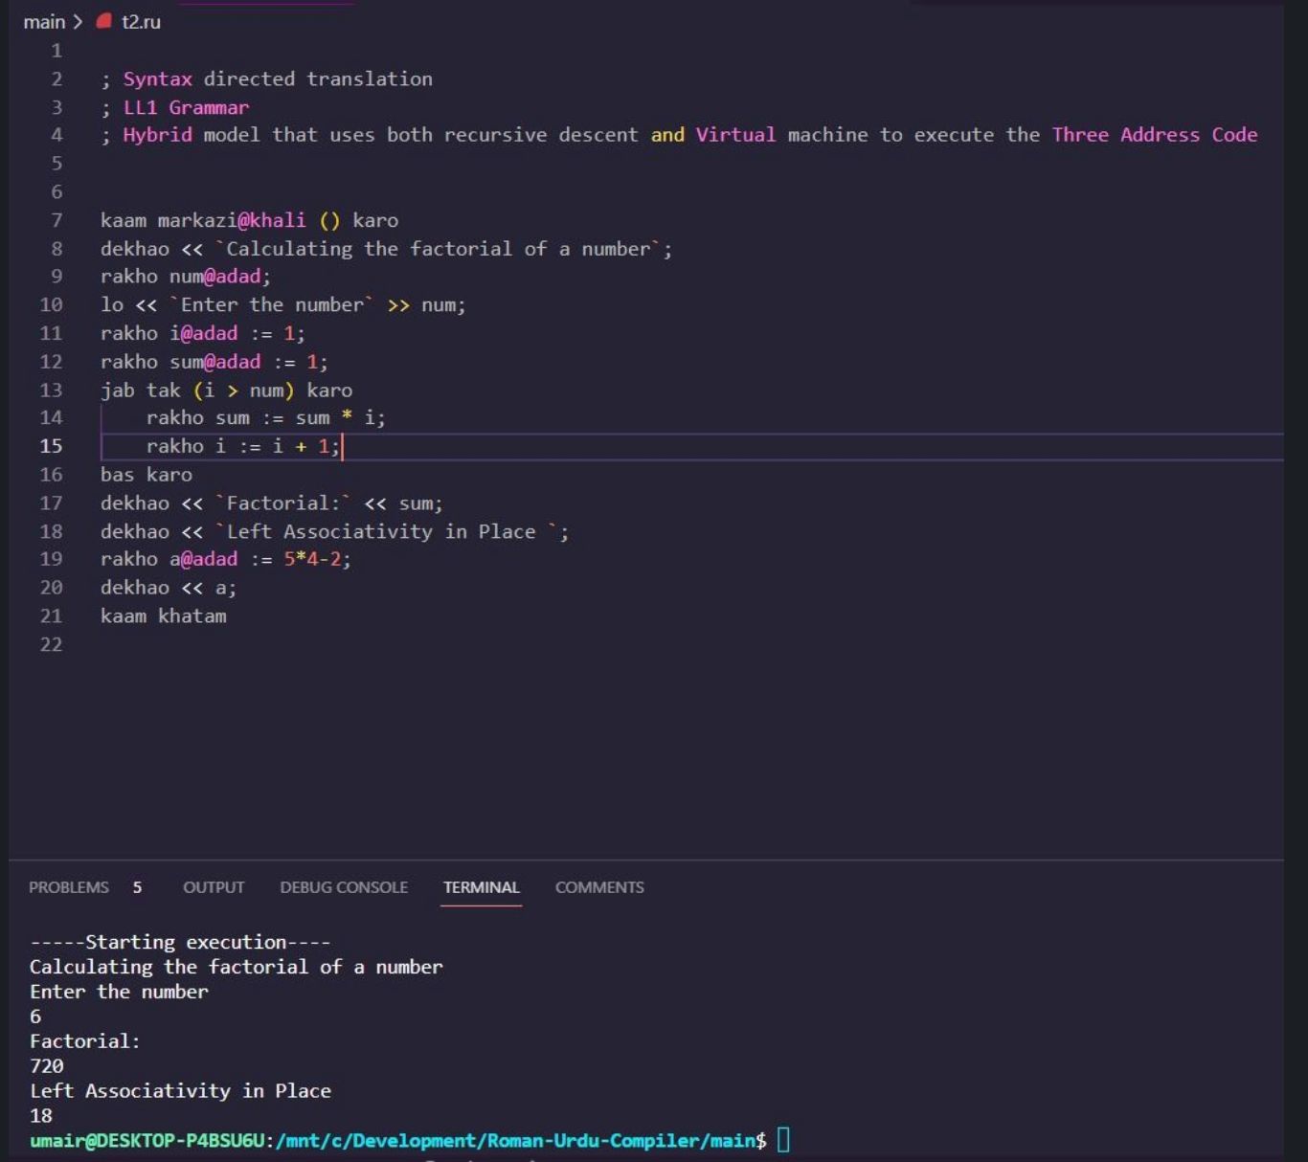
Task: Click the TERMINAL tab
Action: [481, 887]
